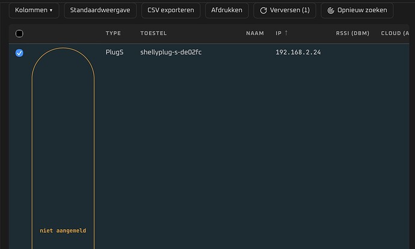Image resolution: width=415 pixels, height=249 pixels.
Task: Click CSV exporteren button
Action: click(x=171, y=10)
